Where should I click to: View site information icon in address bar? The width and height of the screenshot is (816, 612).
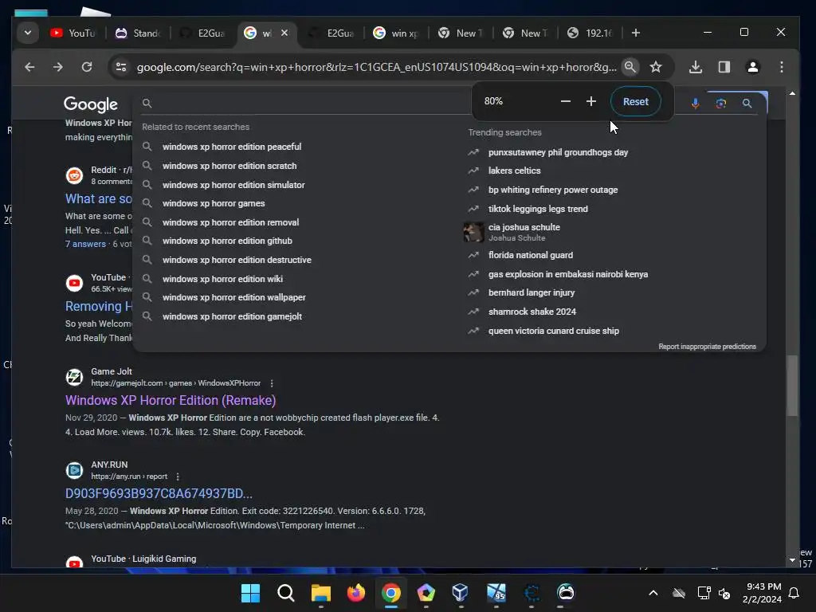(x=121, y=67)
